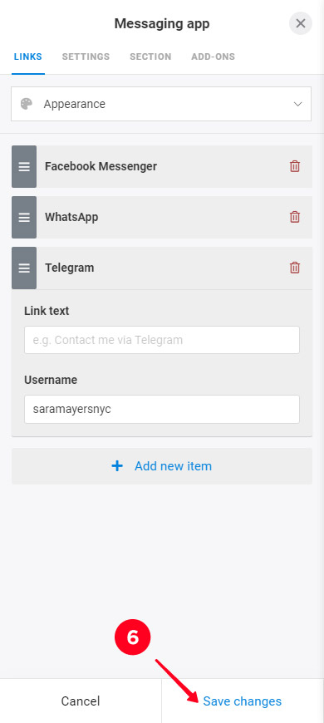Viewport: 324px width, 723px height.
Task: Click the Appearance palette icon
Action: (27, 104)
